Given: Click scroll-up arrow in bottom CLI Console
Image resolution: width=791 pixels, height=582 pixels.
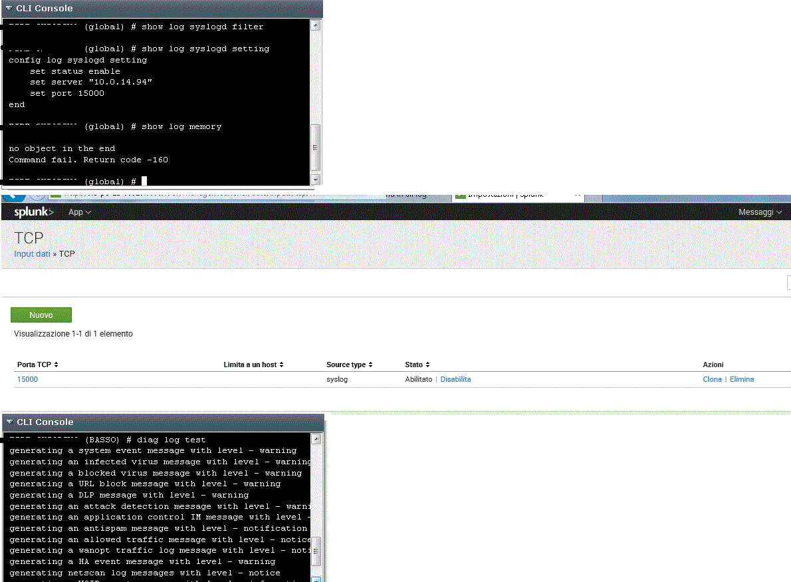Looking at the screenshot, I should point(316,439).
